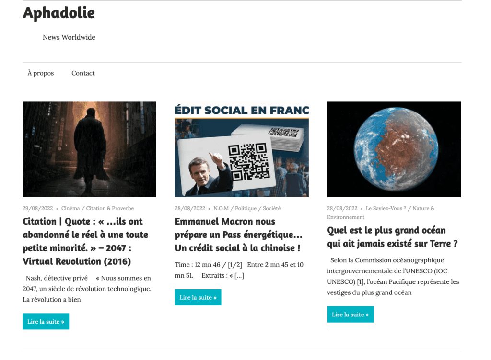Image resolution: width=491 pixels, height=360 pixels.
Task: Click Lire la suite under ocean article
Action: pos(351,315)
